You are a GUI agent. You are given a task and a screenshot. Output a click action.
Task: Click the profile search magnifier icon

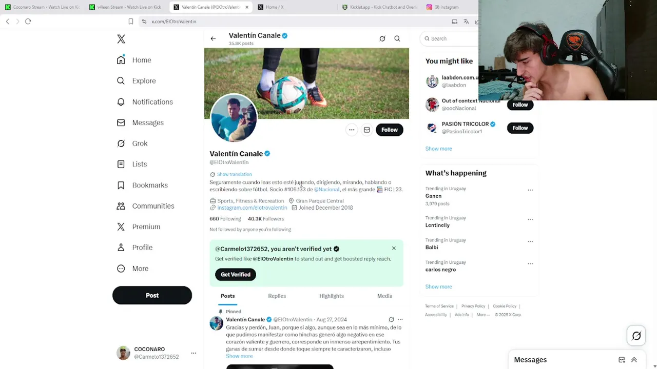397,38
